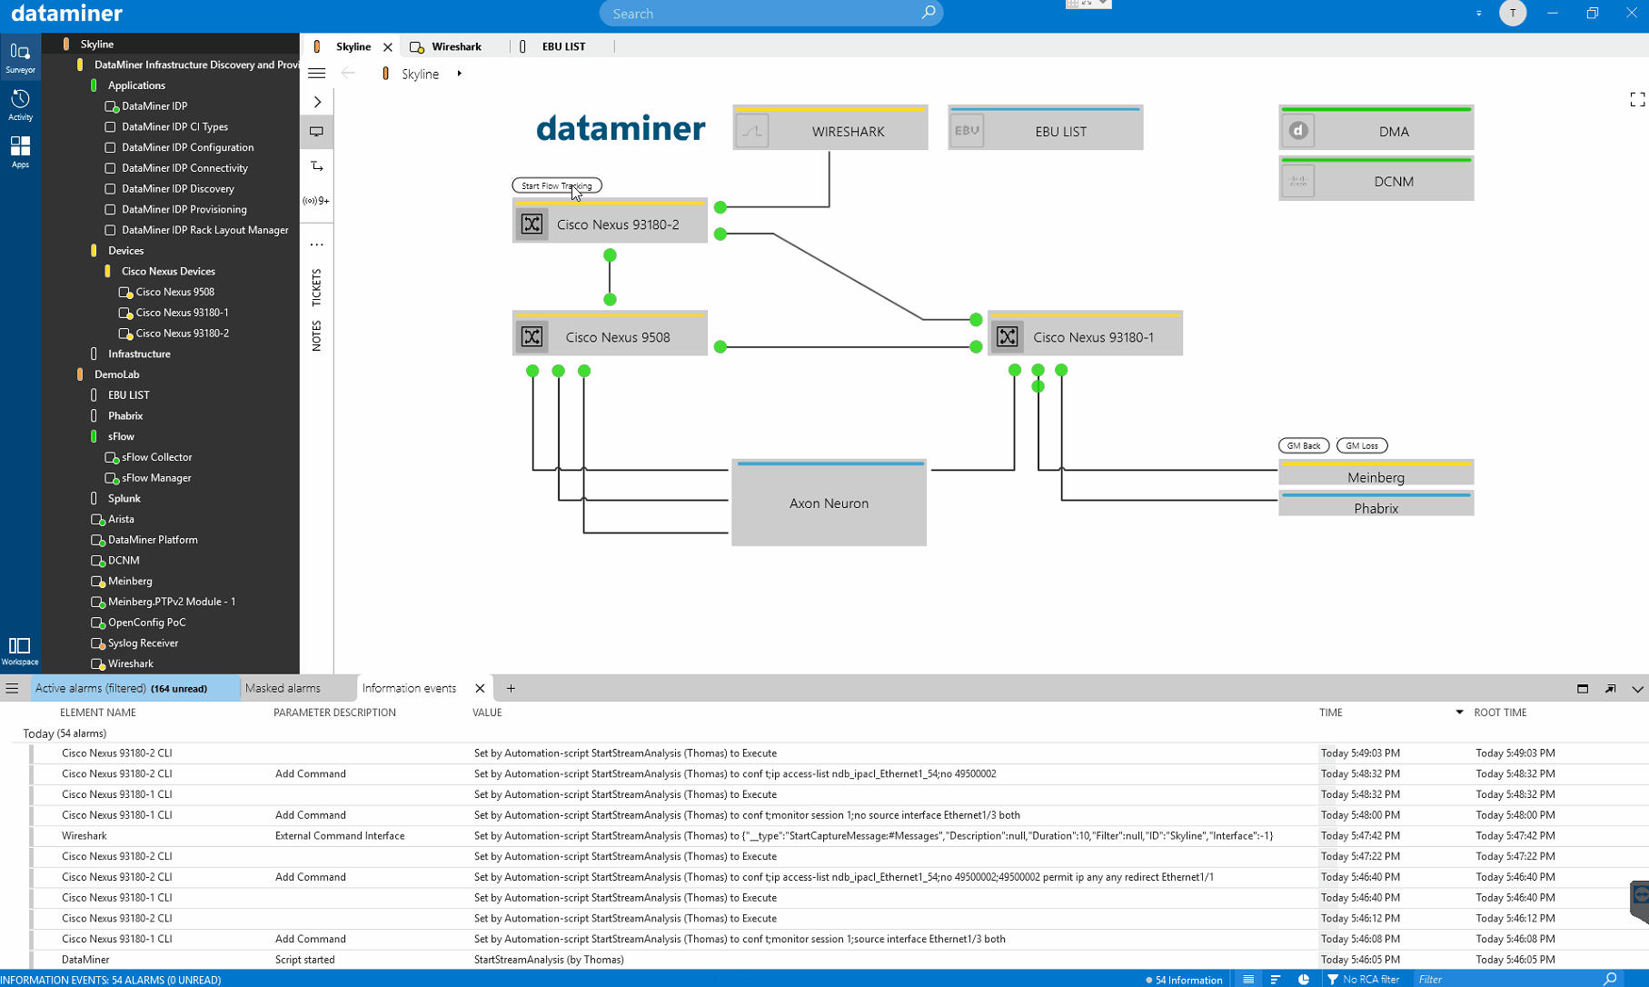Open TIME column sort dropdown arrow

pos(1459,713)
